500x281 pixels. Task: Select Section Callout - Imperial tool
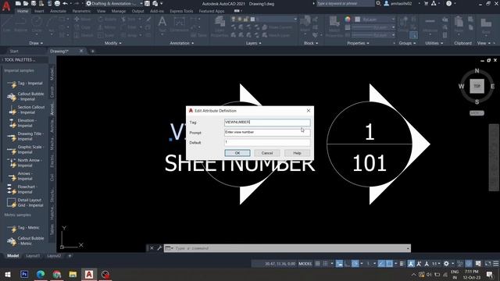pyautogui.click(x=26, y=110)
